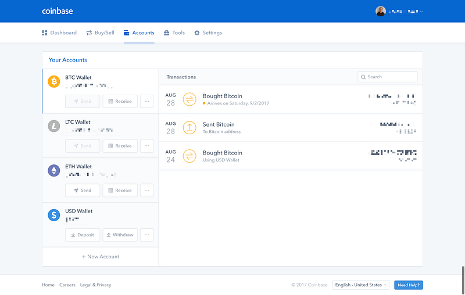Viewport: 465px width, 295px height.
Task: Click the Ethereum wallet icon
Action: 53,170
